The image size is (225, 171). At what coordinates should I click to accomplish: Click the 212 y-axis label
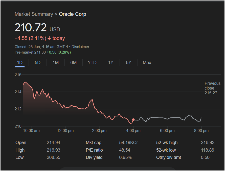18,109
